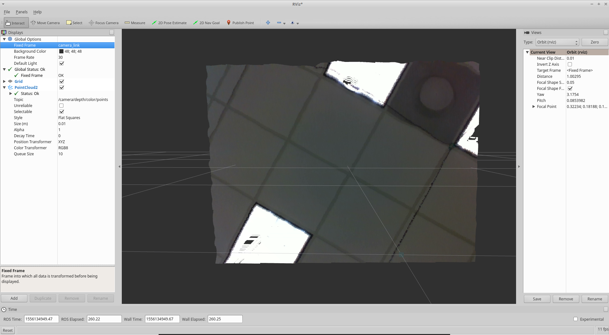Open the Help menu
The width and height of the screenshot is (609, 335).
point(37,12)
